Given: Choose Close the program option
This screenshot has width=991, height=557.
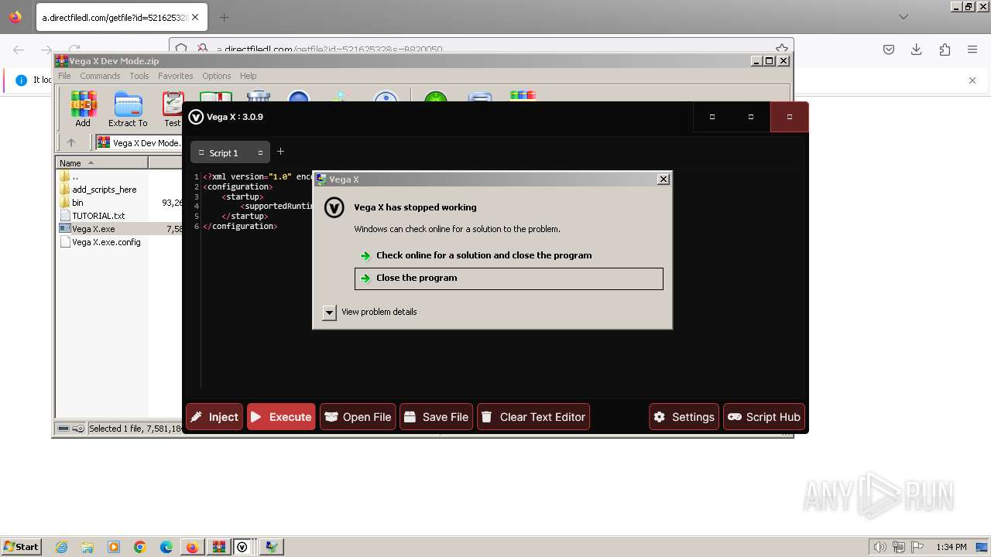Looking at the screenshot, I should [509, 278].
